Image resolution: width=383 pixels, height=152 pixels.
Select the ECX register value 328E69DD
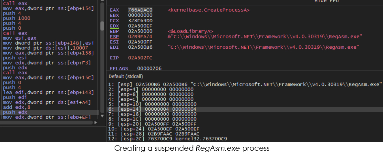pos(140,20)
